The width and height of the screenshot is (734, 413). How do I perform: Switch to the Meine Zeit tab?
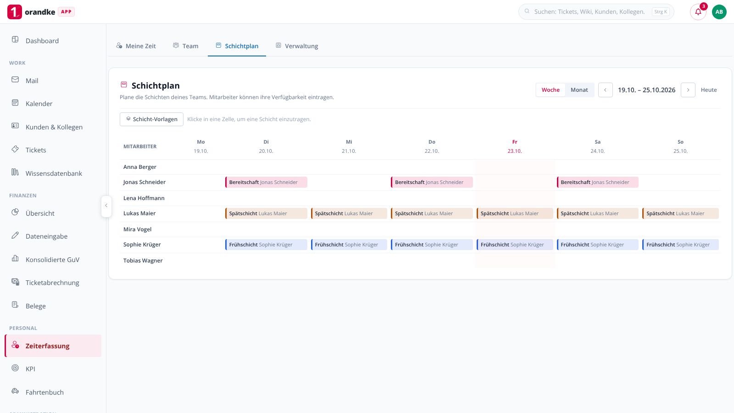pyautogui.click(x=136, y=46)
